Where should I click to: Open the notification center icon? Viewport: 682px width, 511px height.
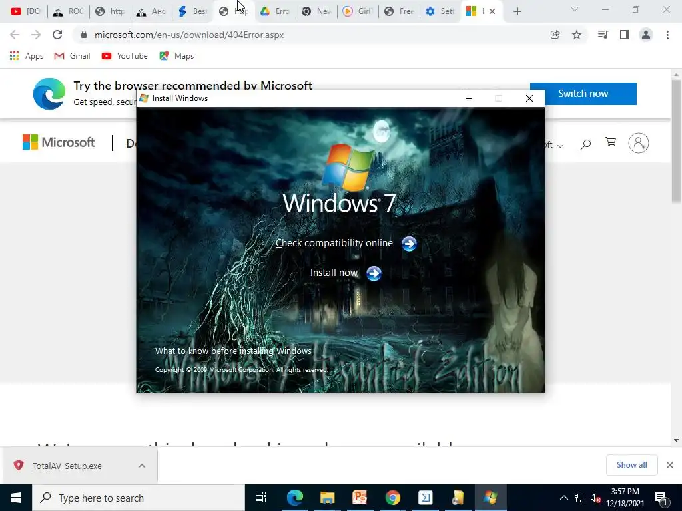click(x=661, y=498)
